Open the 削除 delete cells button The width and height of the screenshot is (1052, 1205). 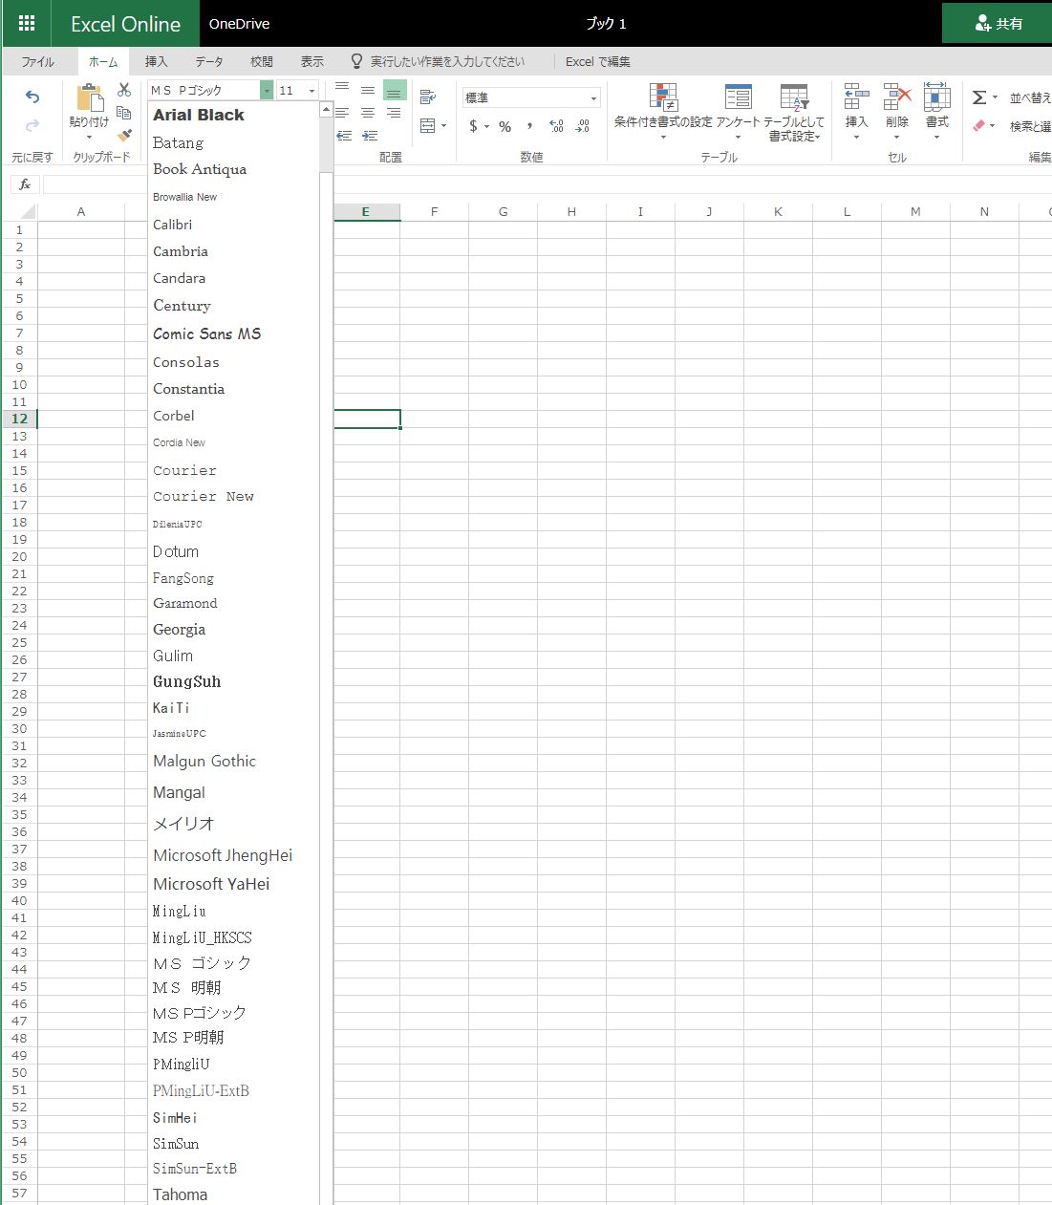(x=896, y=113)
